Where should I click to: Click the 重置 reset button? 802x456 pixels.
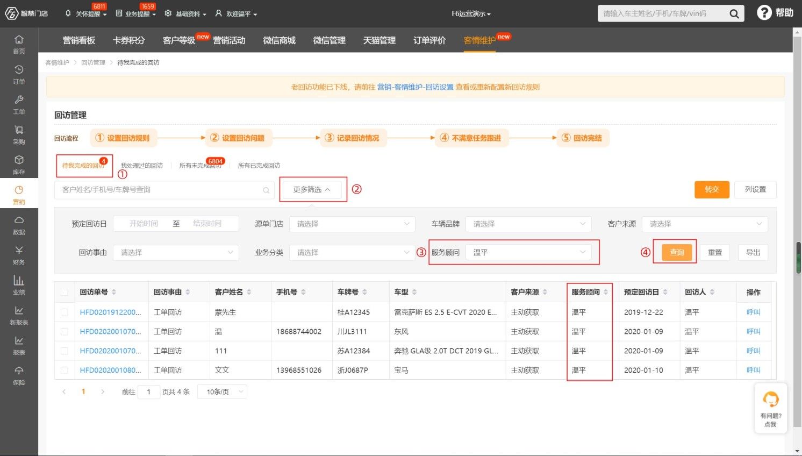(715, 252)
